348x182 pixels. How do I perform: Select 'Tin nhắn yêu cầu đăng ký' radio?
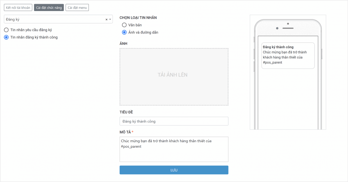(6, 30)
